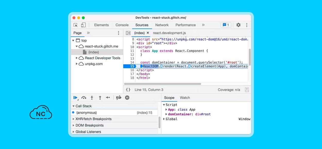Screen dimensions: 322x149
Task: Deactivate all breakpoints
Action: 119,98
